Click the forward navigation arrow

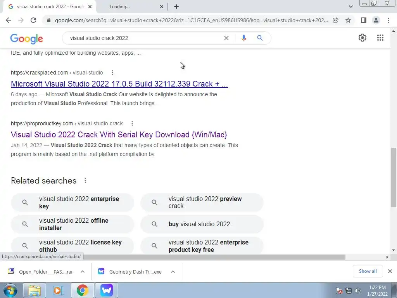[21, 20]
